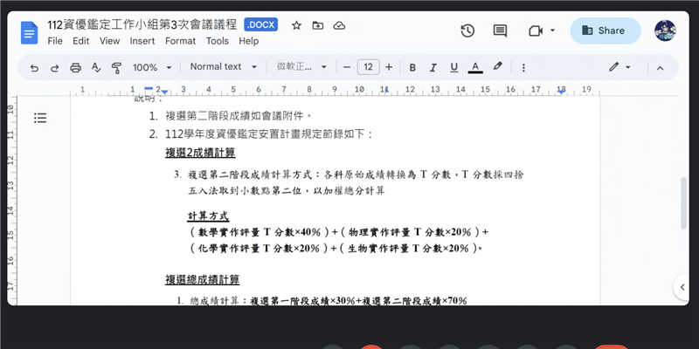Open the Tools menu
699x349 pixels.
click(x=217, y=41)
